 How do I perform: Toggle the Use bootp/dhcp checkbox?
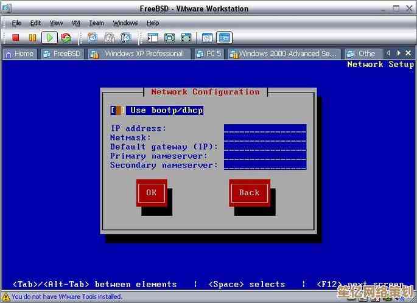119,110
